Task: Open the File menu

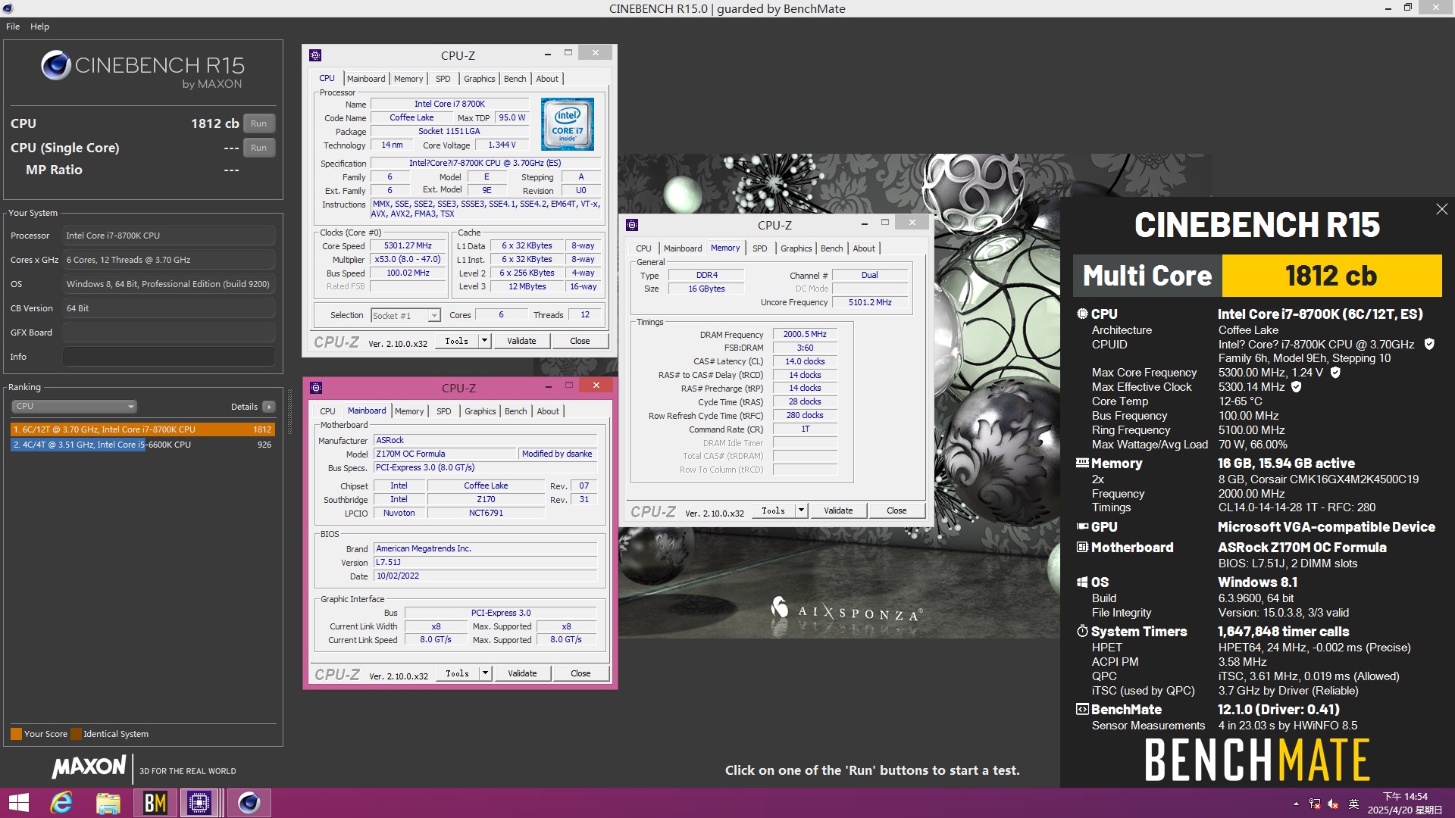Action: 13,27
